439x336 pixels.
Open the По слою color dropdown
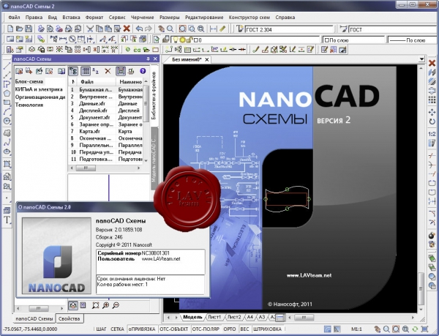tap(353, 40)
